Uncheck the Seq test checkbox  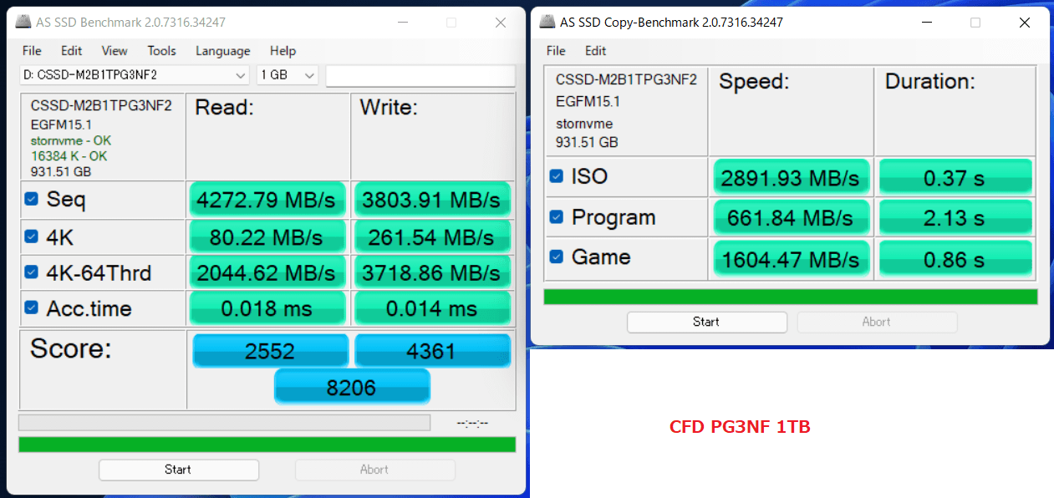(x=31, y=199)
